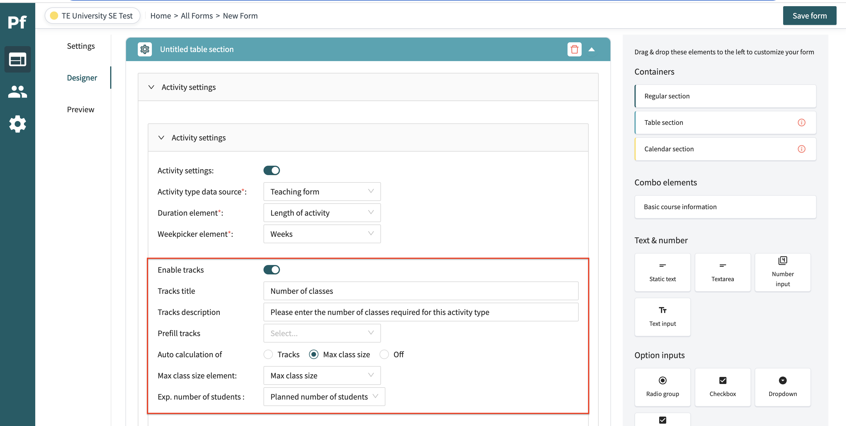Open the forms layout icon in sidebar
This screenshot has width=846, height=426.
pos(17,59)
